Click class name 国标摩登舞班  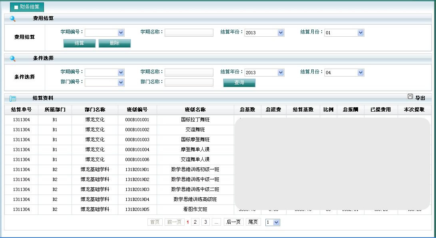(x=195, y=140)
